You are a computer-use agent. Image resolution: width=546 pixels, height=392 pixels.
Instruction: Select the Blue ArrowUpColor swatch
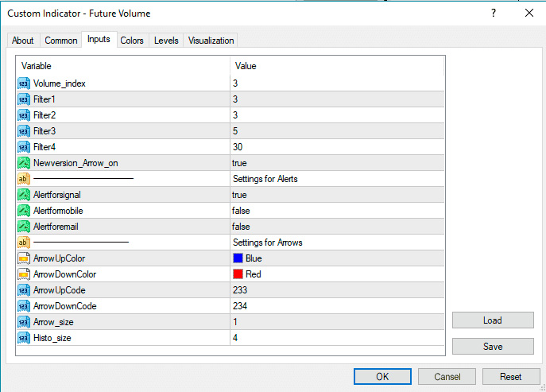click(238, 258)
